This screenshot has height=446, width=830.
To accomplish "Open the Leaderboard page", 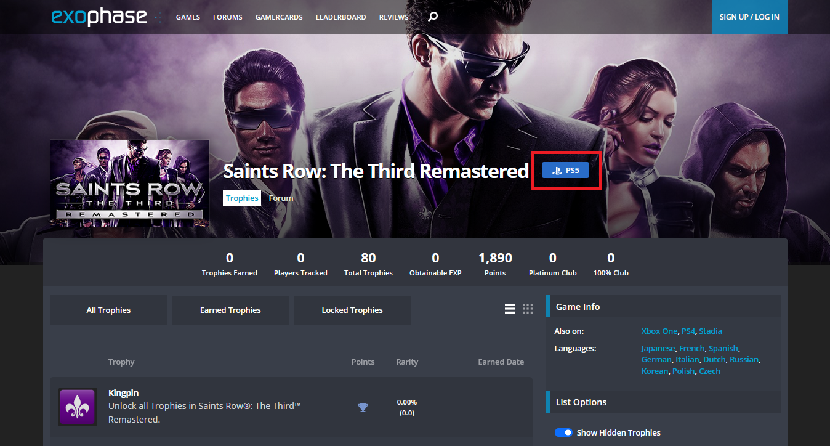I will coord(340,17).
